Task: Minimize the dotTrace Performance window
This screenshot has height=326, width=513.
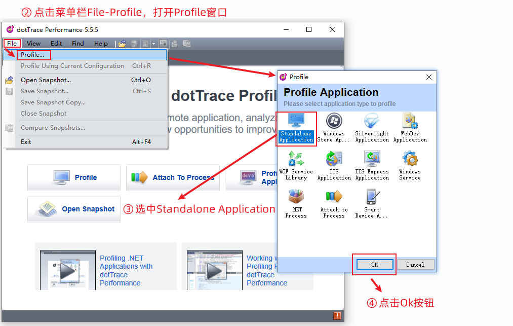Action: (286, 29)
